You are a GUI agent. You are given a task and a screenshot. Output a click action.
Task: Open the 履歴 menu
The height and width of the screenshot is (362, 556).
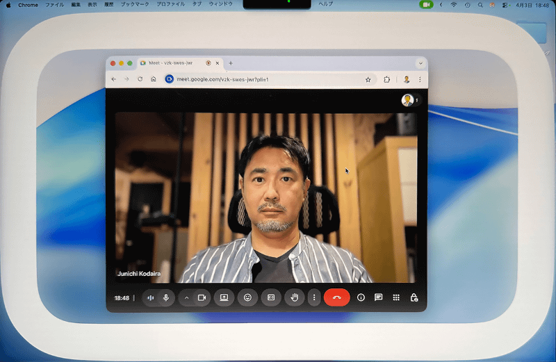pos(109,5)
